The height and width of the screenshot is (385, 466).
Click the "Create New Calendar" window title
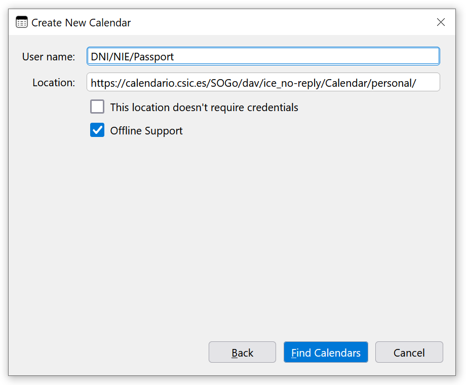coord(81,23)
